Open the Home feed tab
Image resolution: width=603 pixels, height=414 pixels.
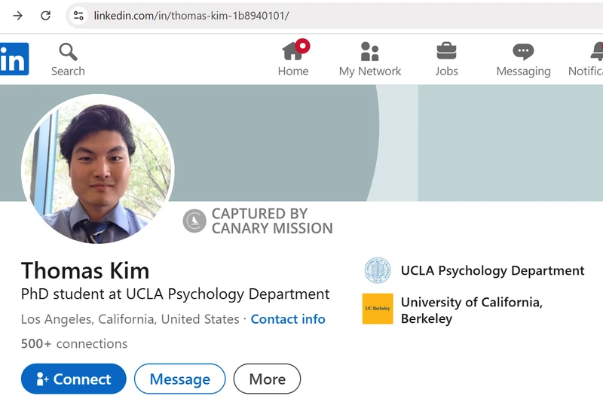pos(293,59)
